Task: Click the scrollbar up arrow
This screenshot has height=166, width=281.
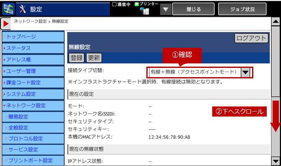Action: click(x=276, y=22)
